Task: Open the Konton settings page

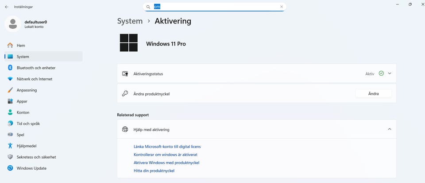Action: tap(23, 112)
